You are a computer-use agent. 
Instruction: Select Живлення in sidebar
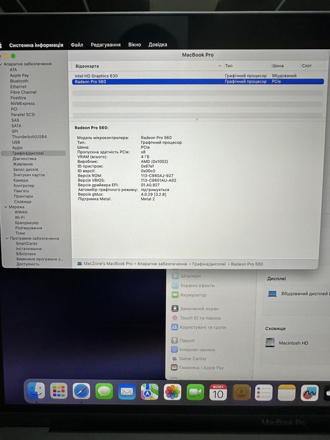23,164
